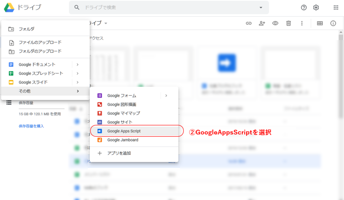344x200 pixels.
Task: Click the 保存容量を購入 link
Action: click(31, 126)
